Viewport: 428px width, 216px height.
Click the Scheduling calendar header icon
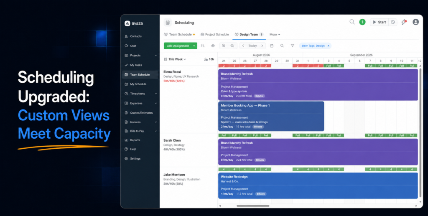point(168,23)
